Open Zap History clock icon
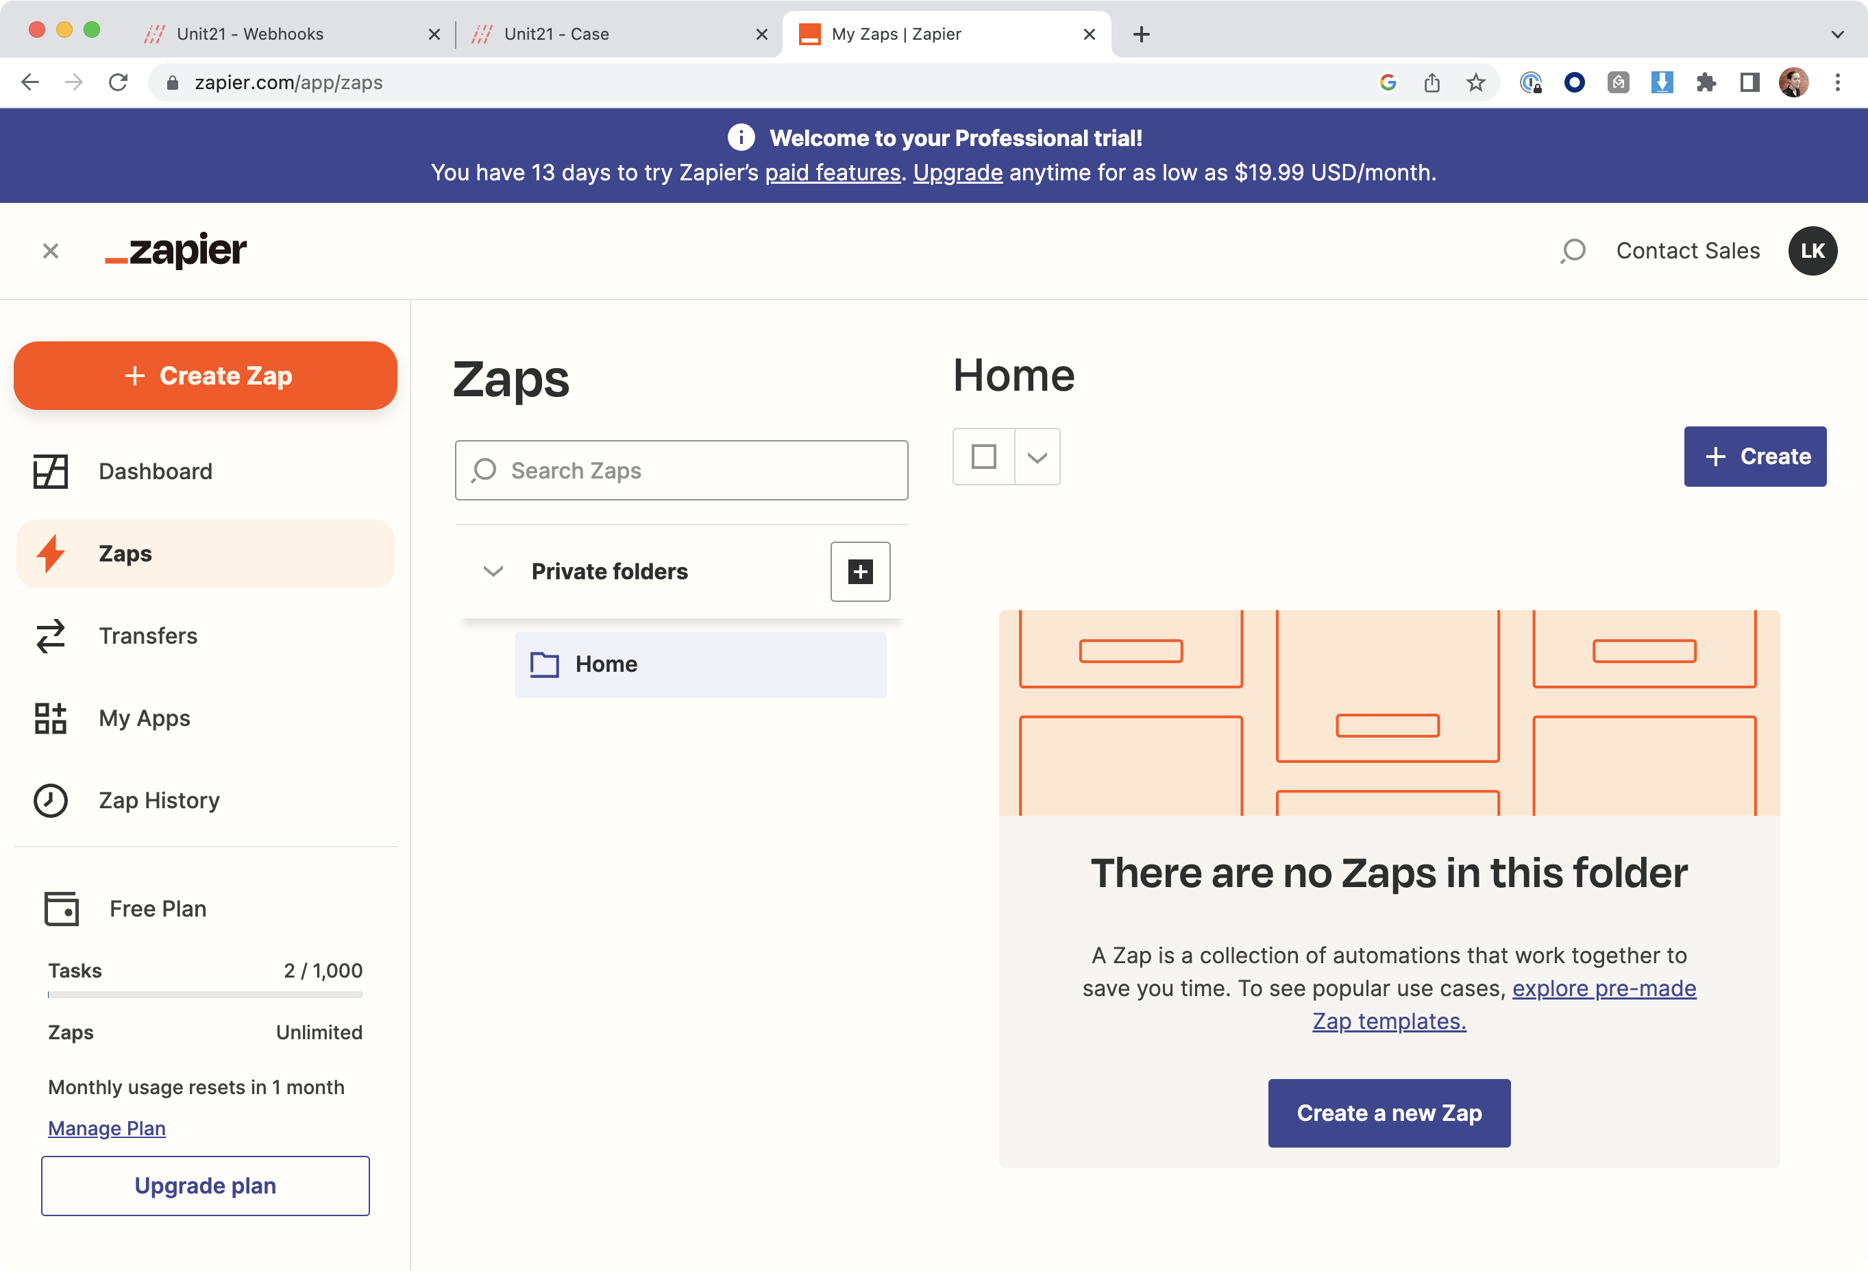 coord(50,801)
